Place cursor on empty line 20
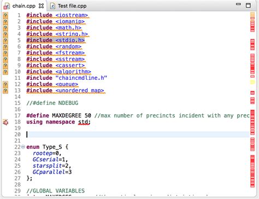This screenshot has height=199, width=259. pos(138,134)
